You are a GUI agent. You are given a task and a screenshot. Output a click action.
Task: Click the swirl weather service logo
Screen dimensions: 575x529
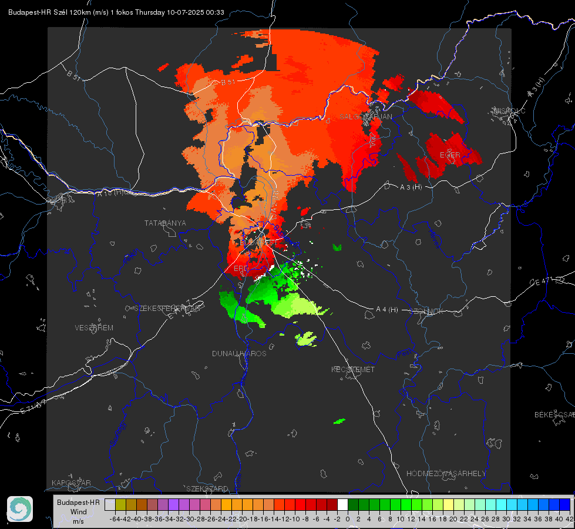click(x=20, y=509)
